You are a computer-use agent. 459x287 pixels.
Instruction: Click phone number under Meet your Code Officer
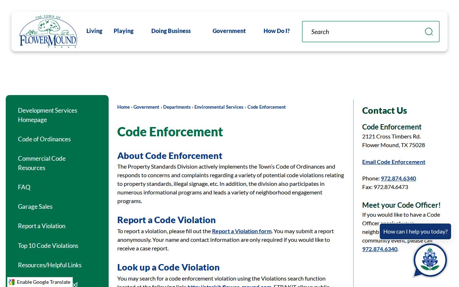[380, 249]
